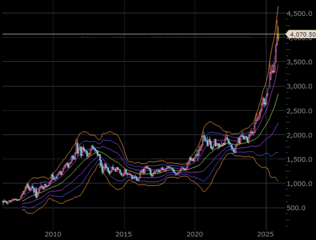
Task: Click the upper orange band's topmost peak
Action: tap(278, 7)
